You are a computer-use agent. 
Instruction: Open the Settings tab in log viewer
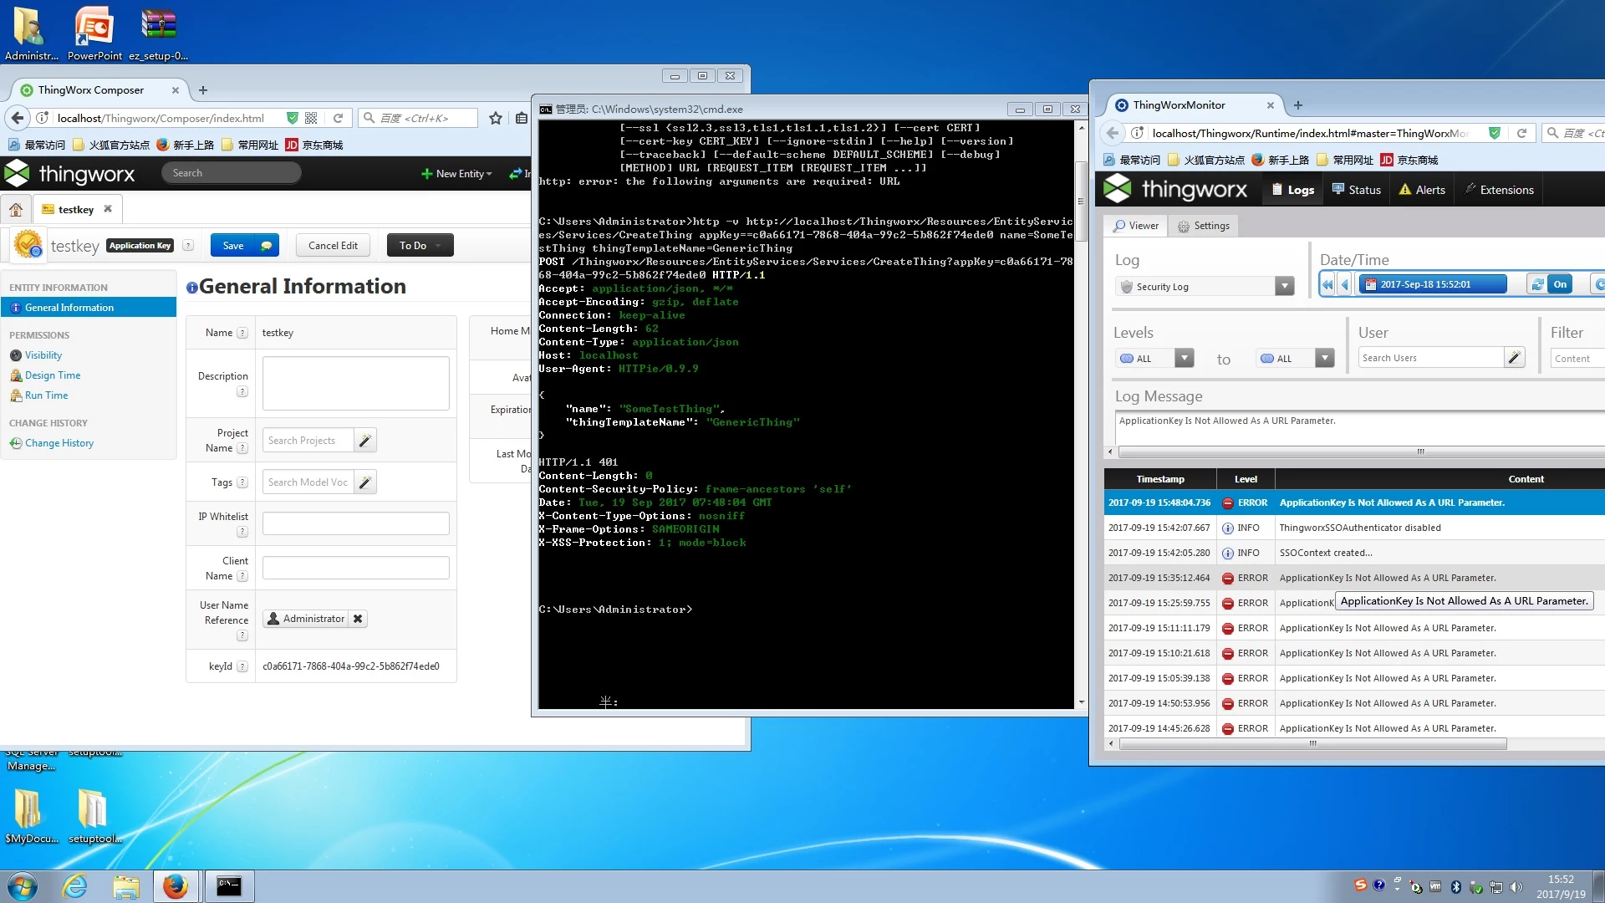[1204, 226]
